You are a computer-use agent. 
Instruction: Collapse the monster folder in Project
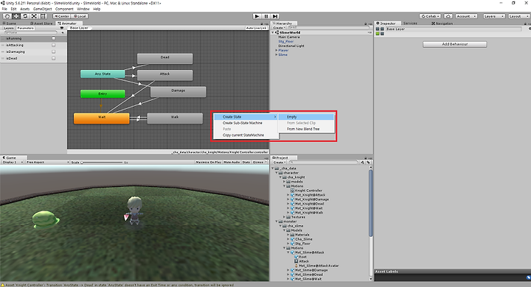pyautogui.click(x=277, y=222)
